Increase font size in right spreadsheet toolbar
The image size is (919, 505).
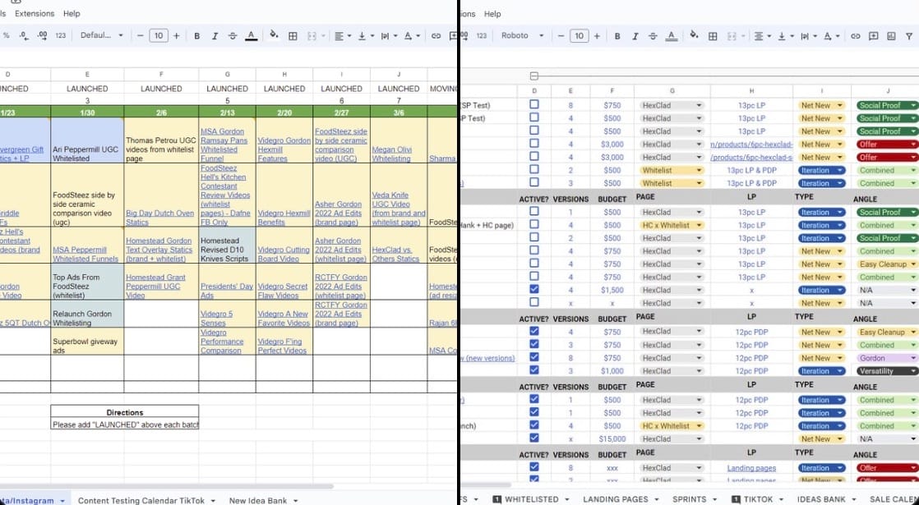(x=597, y=35)
